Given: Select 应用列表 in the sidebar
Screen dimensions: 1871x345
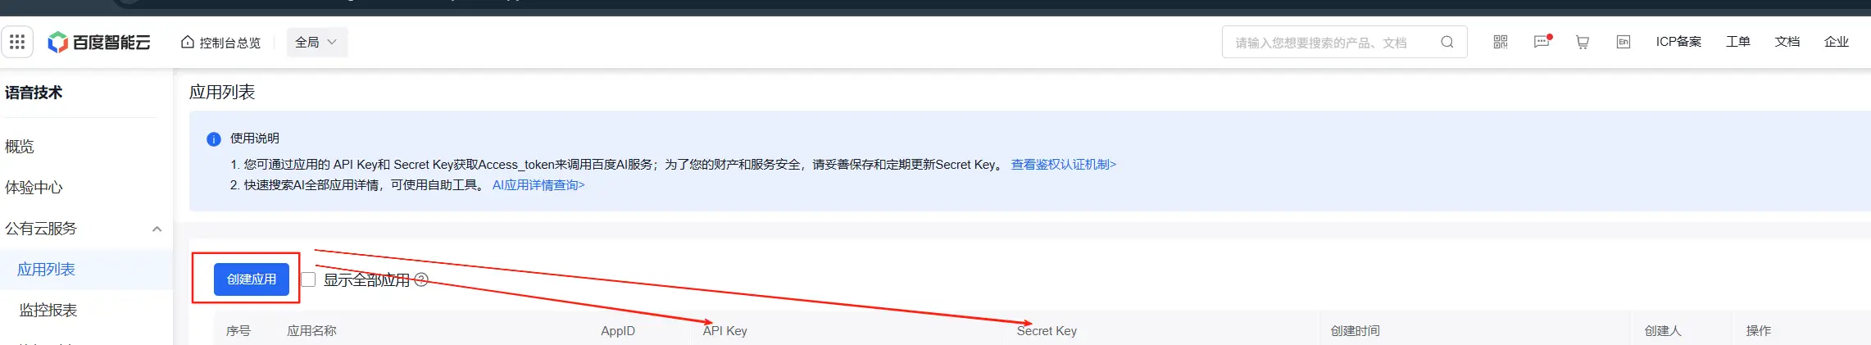Looking at the screenshot, I should click(47, 270).
